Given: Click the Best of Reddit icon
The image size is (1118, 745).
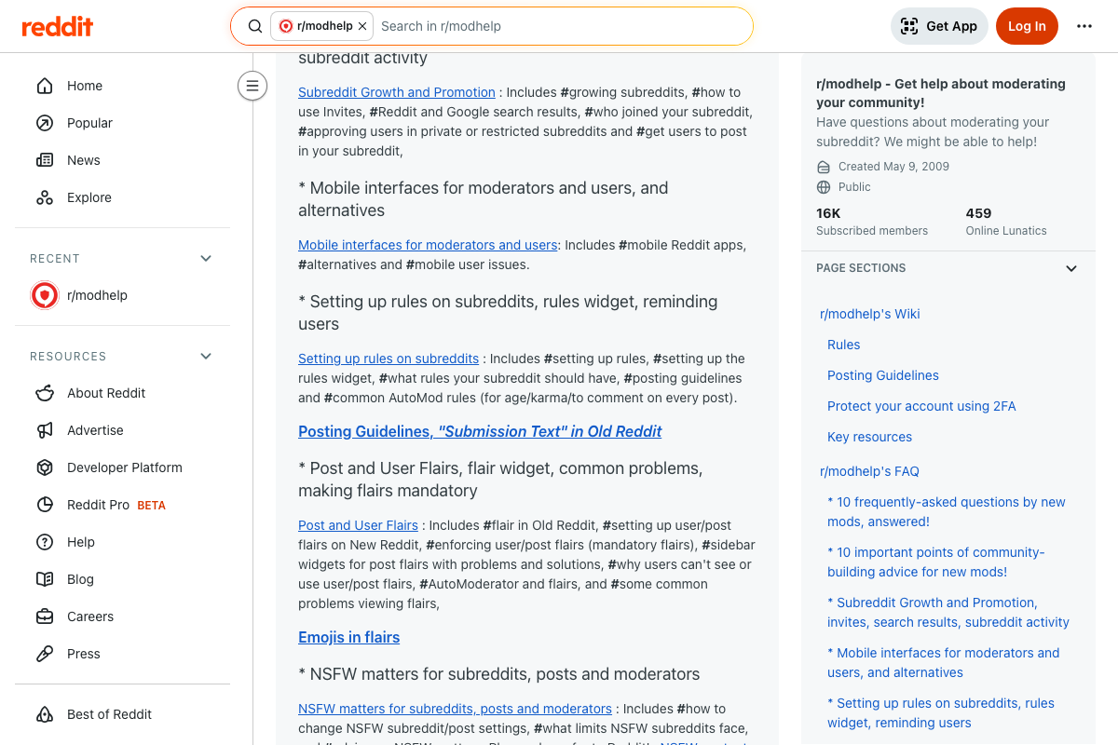Looking at the screenshot, I should tap(45, 714).
